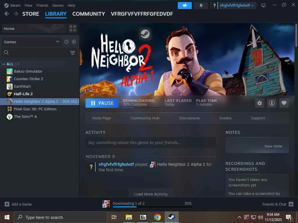The image size is (298, 223).
Task: Click the Steam logo in the menu bar
Action: coord(6,5)
